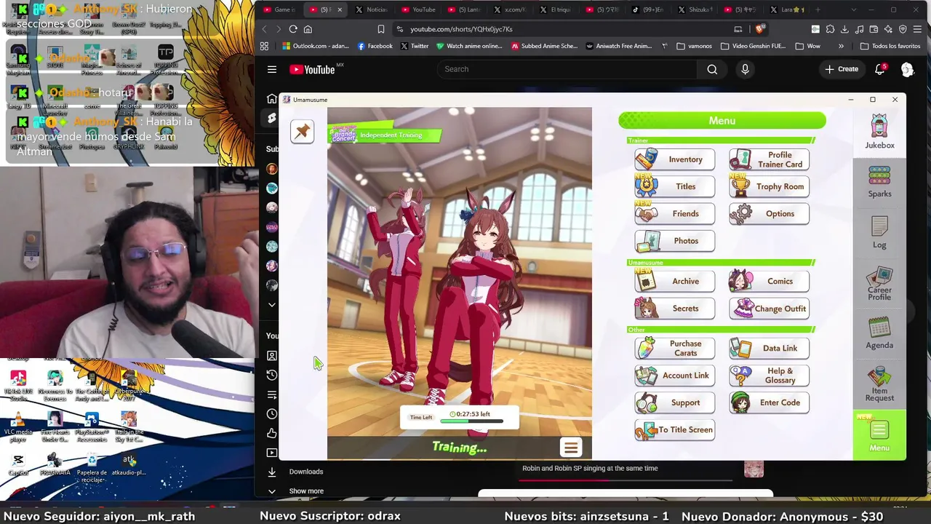This screenshot has height=524, width=931.
Task: Click the Shorts video progress bar
Action: point(626,480)
